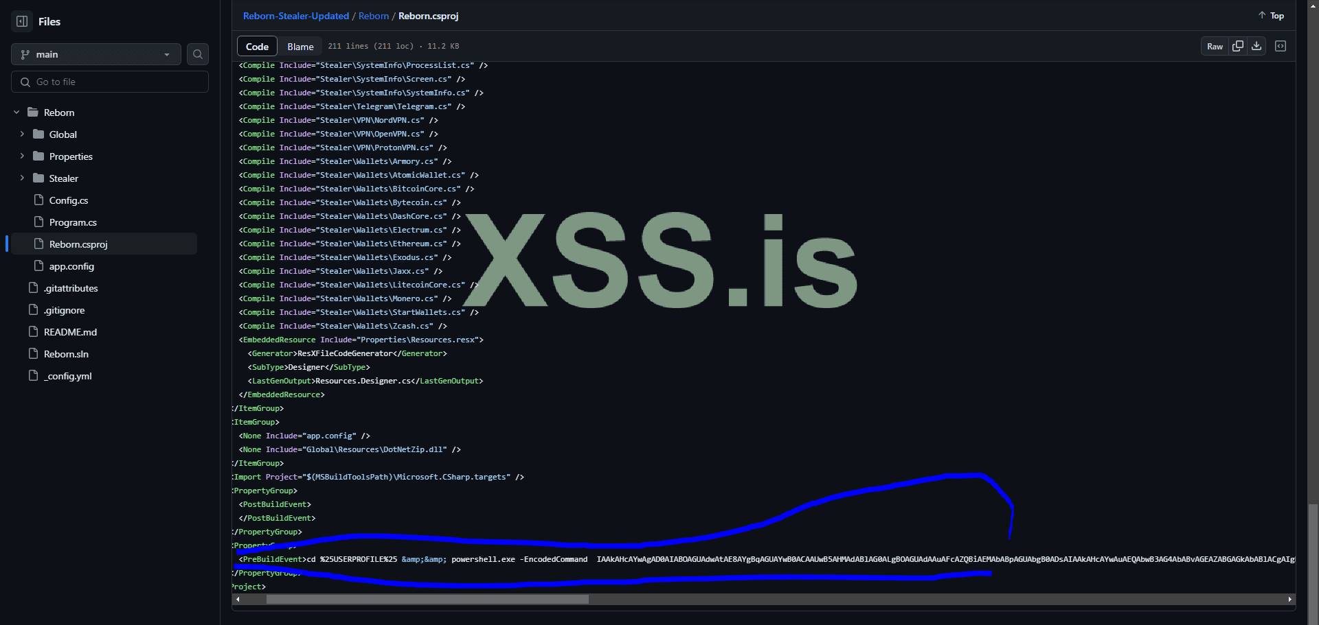View the Raw file

(x=1215, y=46)
